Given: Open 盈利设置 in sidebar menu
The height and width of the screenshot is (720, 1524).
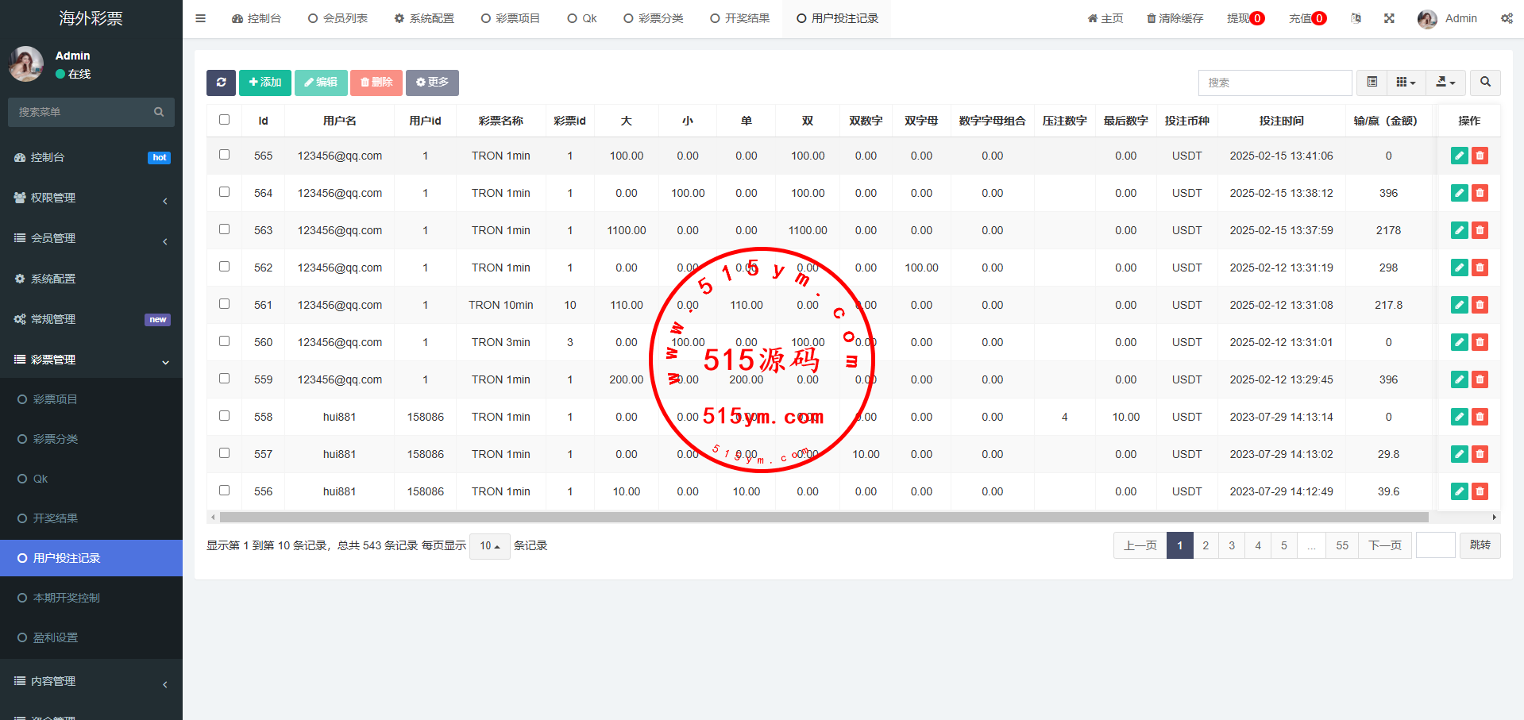Looking at the screenshot, I should tap(56, 637).
